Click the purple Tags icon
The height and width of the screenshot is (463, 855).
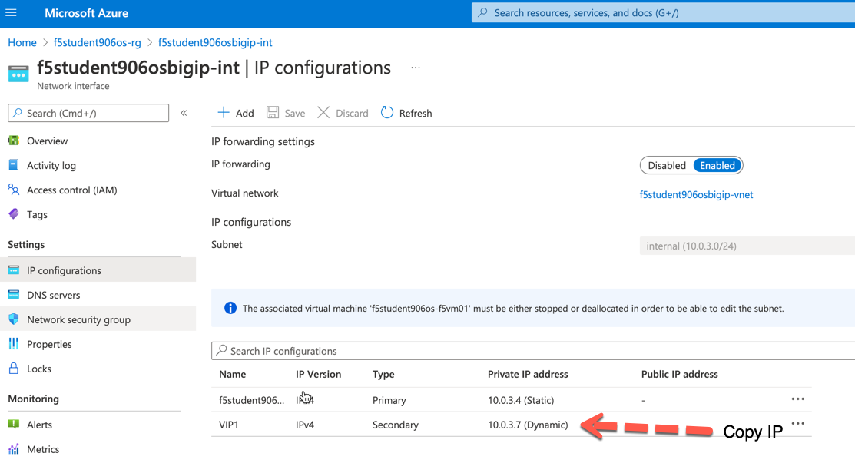pos(14,213)
